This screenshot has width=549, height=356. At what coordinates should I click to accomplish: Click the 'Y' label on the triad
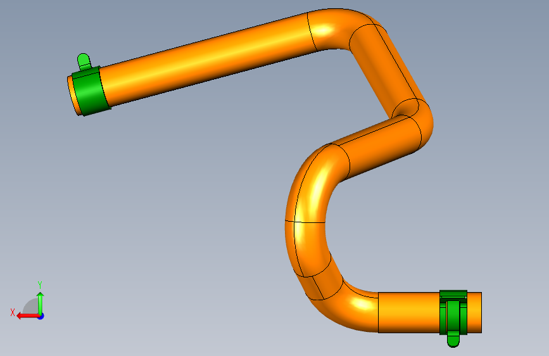pyautogui.click(x=40, y=285)
